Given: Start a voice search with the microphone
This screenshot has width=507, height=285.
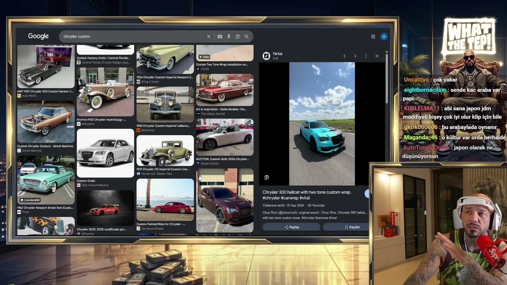Looking at the screenshot, I should pyautogui.click(x=229, y=36).
